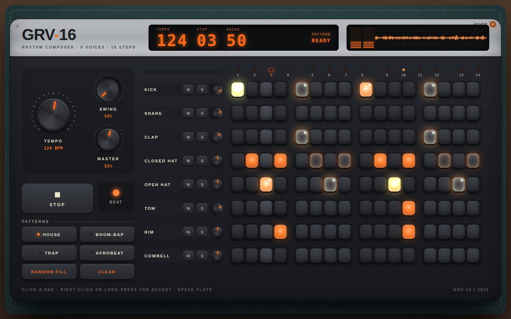This screenshot has height=319, width=511.
Task: Click the VU level meter bars
Action: tap(362, 38)
